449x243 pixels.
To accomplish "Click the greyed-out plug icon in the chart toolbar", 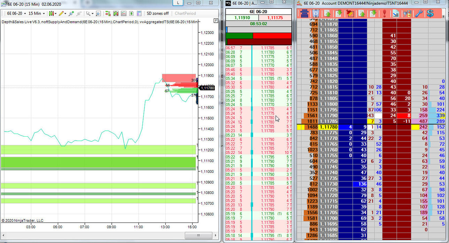I will pyautogui.click(x=79, y=14).
